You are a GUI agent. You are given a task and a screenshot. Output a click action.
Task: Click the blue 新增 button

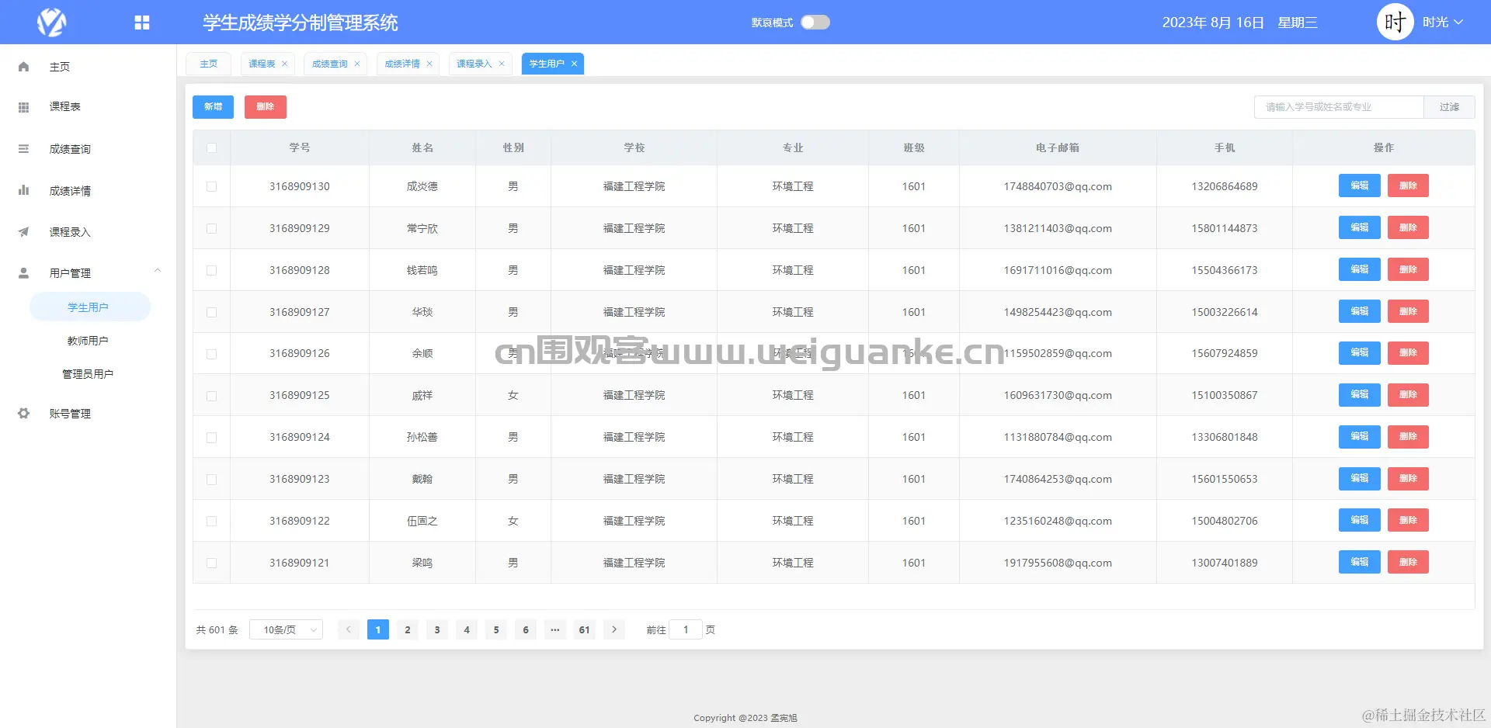click(x=213, y=107)
